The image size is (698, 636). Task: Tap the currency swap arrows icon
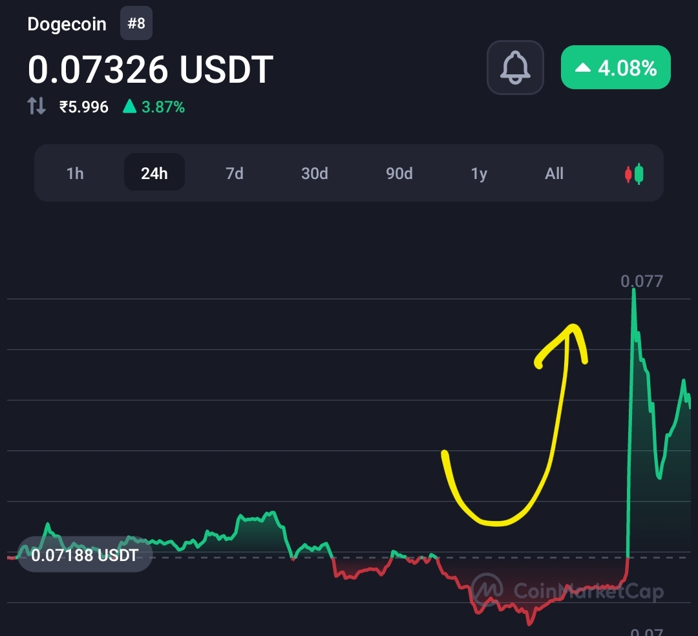(36, 106)
